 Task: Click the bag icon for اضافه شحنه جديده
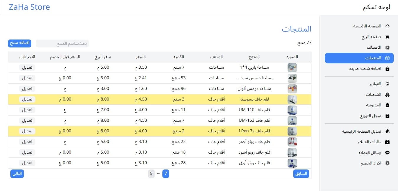click(388, 69)
